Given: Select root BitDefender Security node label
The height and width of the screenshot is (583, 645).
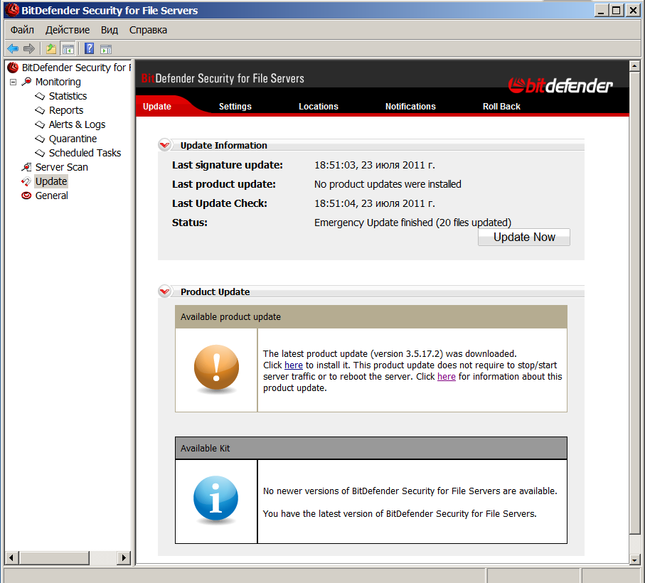Looking at the screenshot, I should (76, 68).
